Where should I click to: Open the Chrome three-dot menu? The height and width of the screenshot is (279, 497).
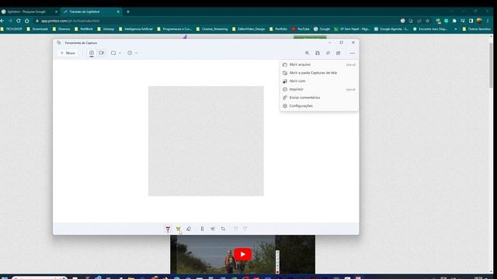(488, 21)
